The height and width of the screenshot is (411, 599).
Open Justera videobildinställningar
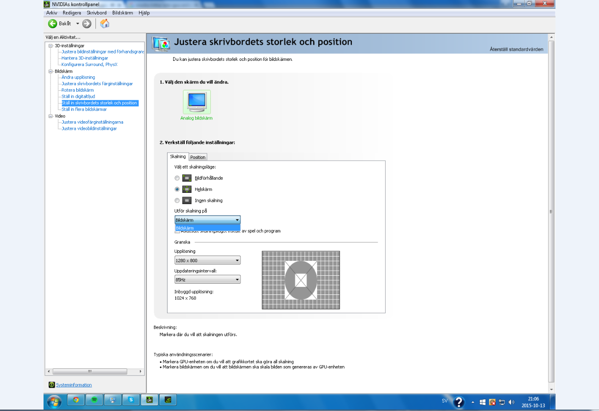pyautogui.click(x=89, y=128)
